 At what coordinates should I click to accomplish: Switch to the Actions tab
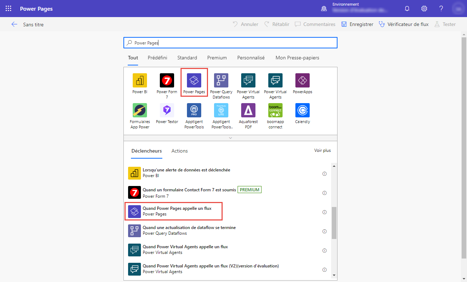click(x=179, y=151)
